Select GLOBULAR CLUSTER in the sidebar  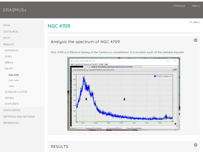pos(16,92)
